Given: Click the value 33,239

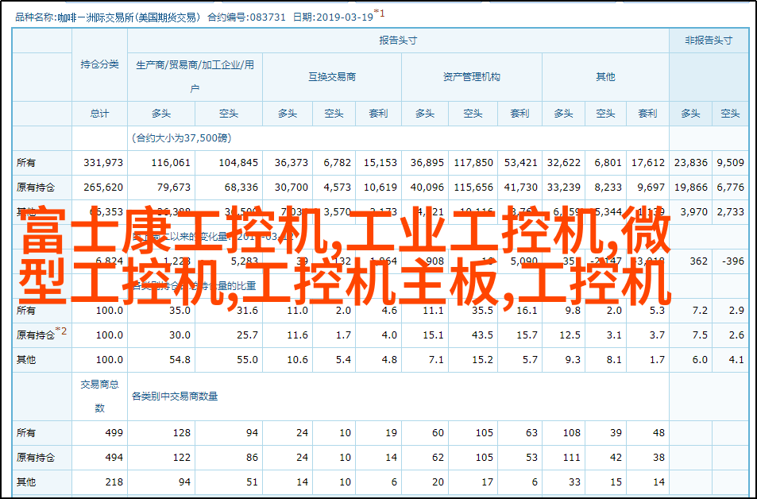Looking at the screenshot, I should [x=564, y=187].
